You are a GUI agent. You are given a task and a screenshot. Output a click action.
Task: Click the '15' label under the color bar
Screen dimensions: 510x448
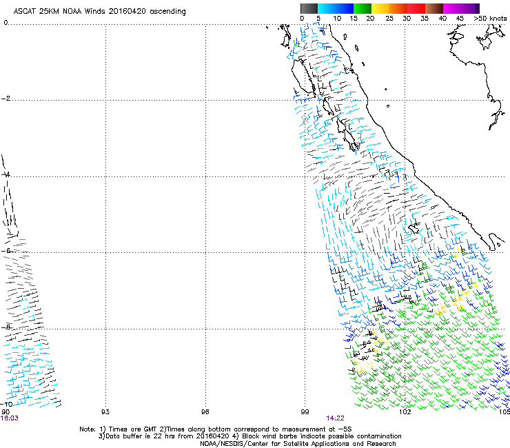click(x=354, y=19)
